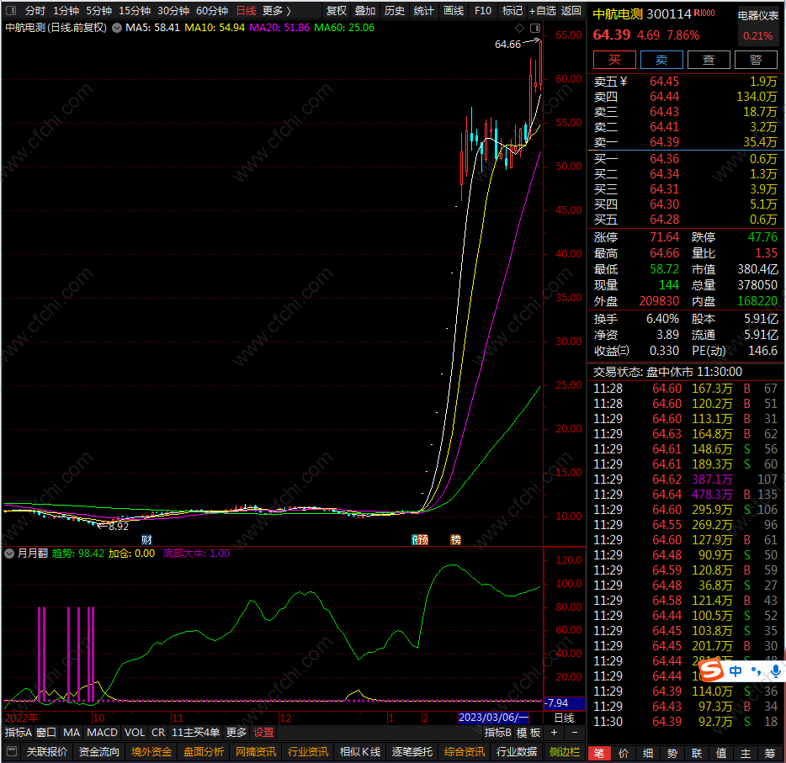Image resolution: width=786 pixels, height=763 pixels.
Task: Expand the 月月翻 indicator dropdown arrow
Action: (x=9, y=554)
